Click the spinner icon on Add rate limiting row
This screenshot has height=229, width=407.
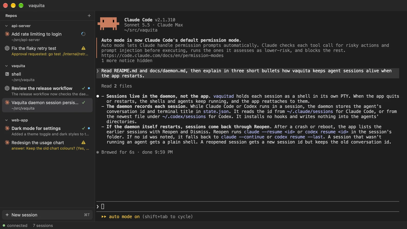coord(83,34)
